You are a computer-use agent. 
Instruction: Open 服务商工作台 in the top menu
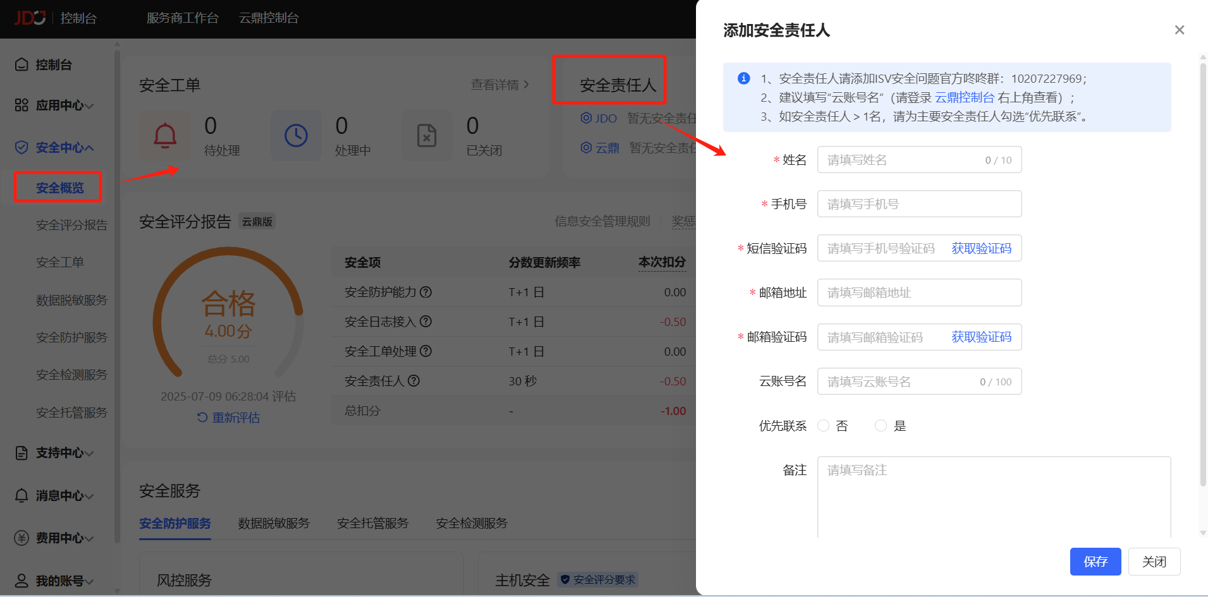tap(182, 18)
